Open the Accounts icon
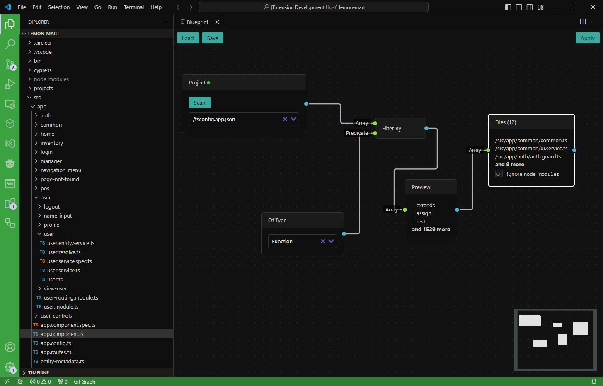 pos(10,347)
